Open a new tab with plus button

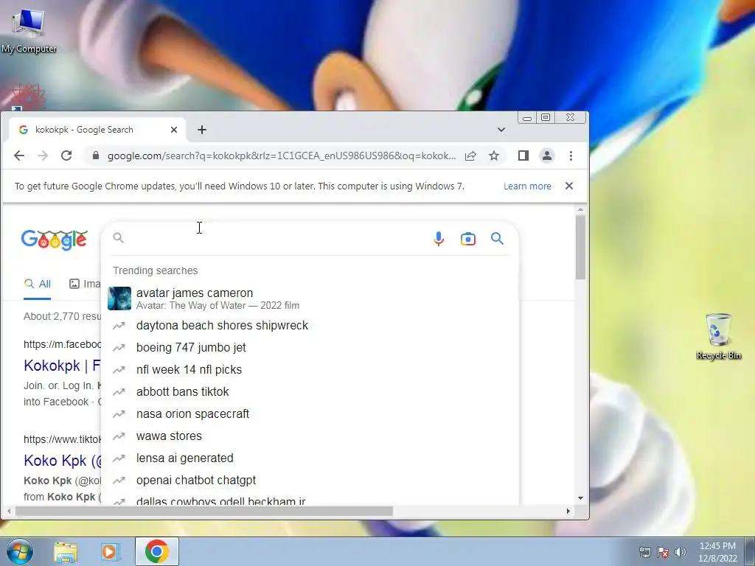click(x=202, y=130)
